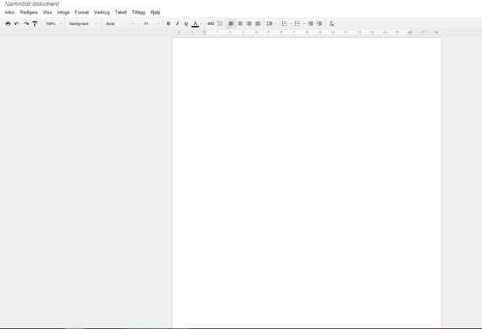This screenshot has height=329, width=482.
Task: Open the Tillägg menu
Action: [138, 12]
